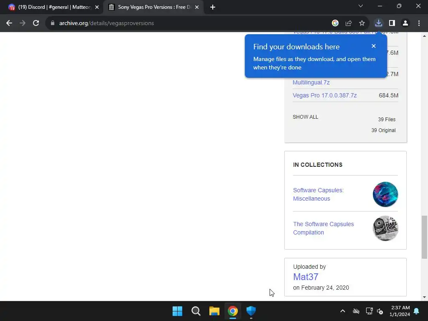Open uploader Mat37 profile

[306, 277]
